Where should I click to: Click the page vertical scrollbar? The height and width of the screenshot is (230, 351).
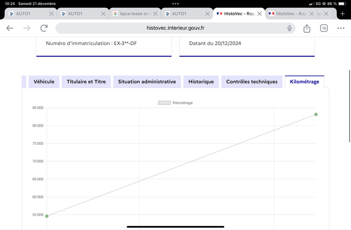pos(350,106)
